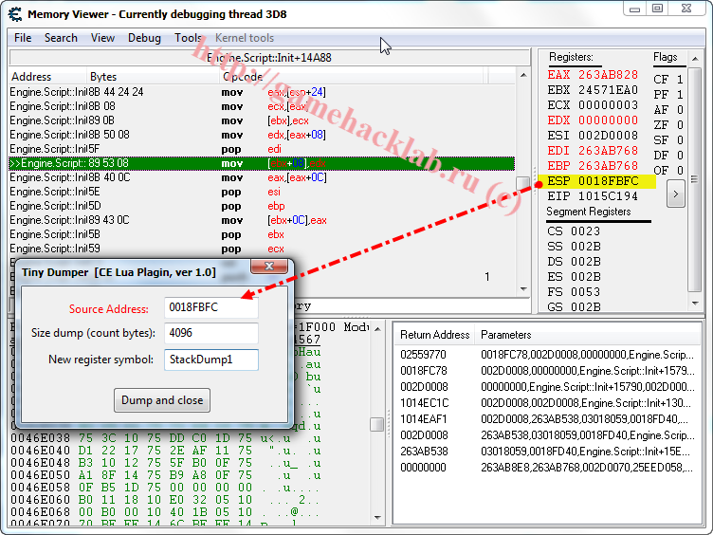
Task: Select the SS 002B segment register
Action: click(574, 246)
